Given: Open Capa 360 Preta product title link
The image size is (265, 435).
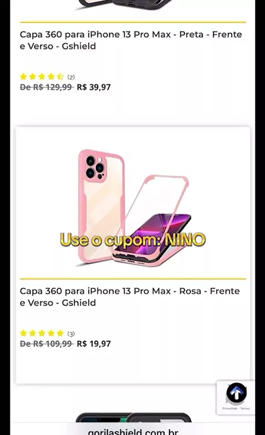Looking at the screenshot, I should pyautogui.click(x=131, y=40).
